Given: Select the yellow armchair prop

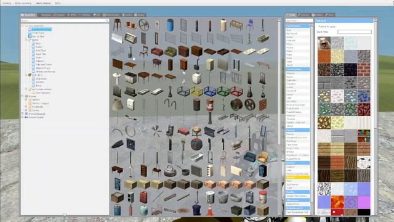Looking at the screenshot, I should click(263, 158).
